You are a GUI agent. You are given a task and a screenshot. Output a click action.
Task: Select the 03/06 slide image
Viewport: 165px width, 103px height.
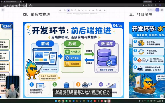[7, 60]
